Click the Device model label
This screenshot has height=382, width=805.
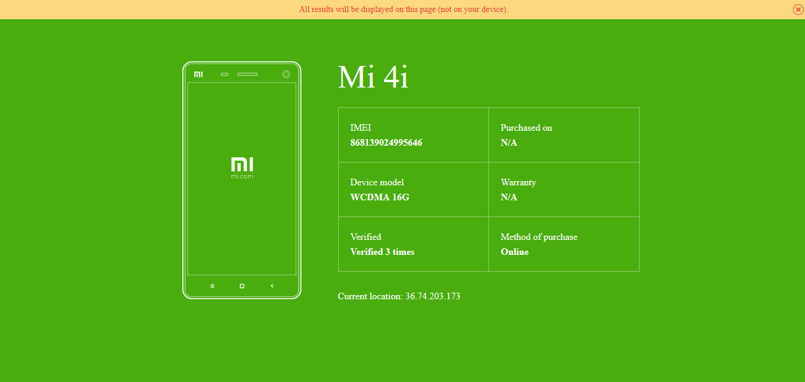coord(377,182)
